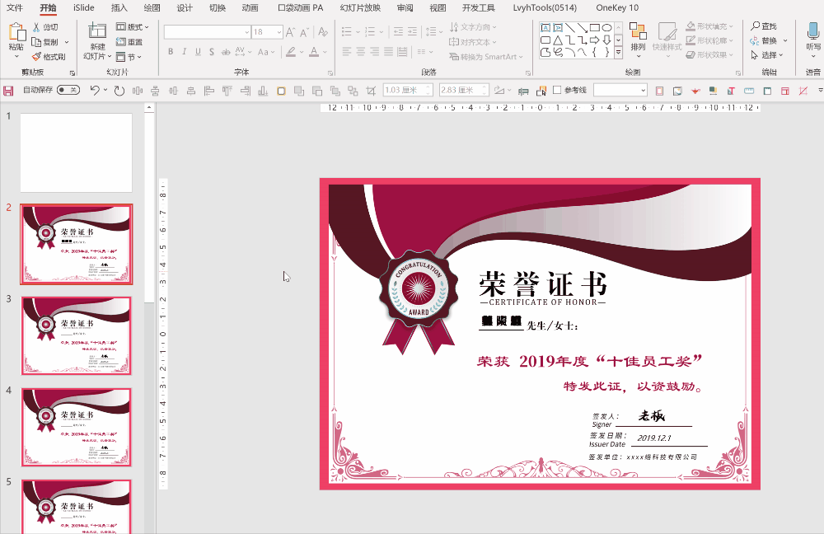Switch to the Animations (动画) tab
The height and width of the screenshot is (534, 824).
click(250, 8)
